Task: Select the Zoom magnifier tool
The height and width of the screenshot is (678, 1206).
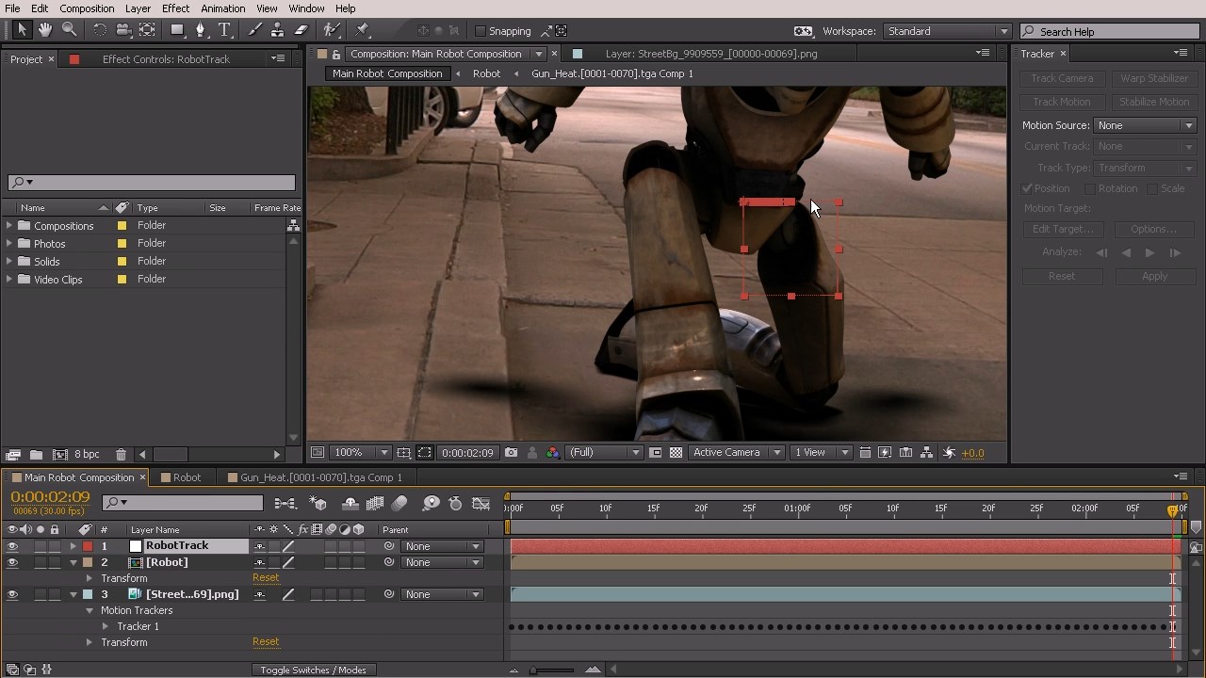Action: (x=69, y=30)
